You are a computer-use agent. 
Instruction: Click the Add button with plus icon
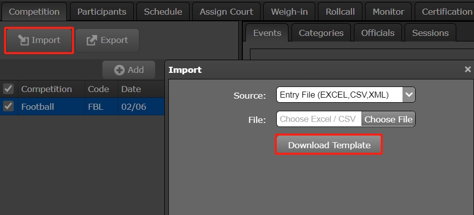click(x=129, y=70)
